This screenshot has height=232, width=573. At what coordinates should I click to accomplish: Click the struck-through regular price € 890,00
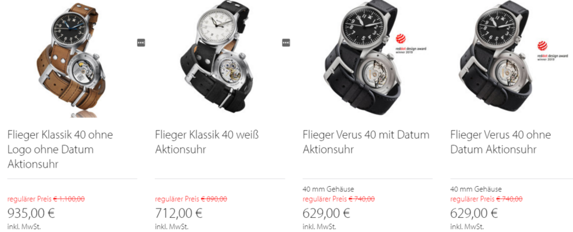[x=214, y=199]
